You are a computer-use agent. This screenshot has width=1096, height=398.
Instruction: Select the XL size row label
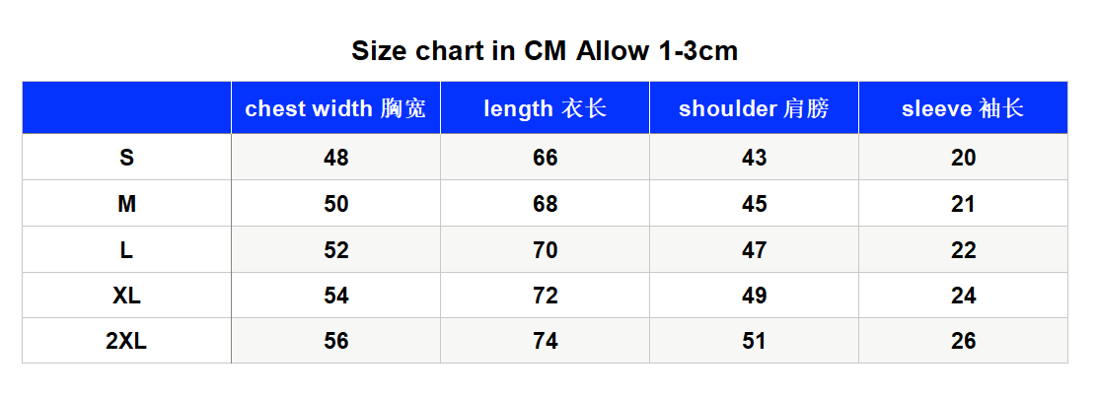coord(126,297)
